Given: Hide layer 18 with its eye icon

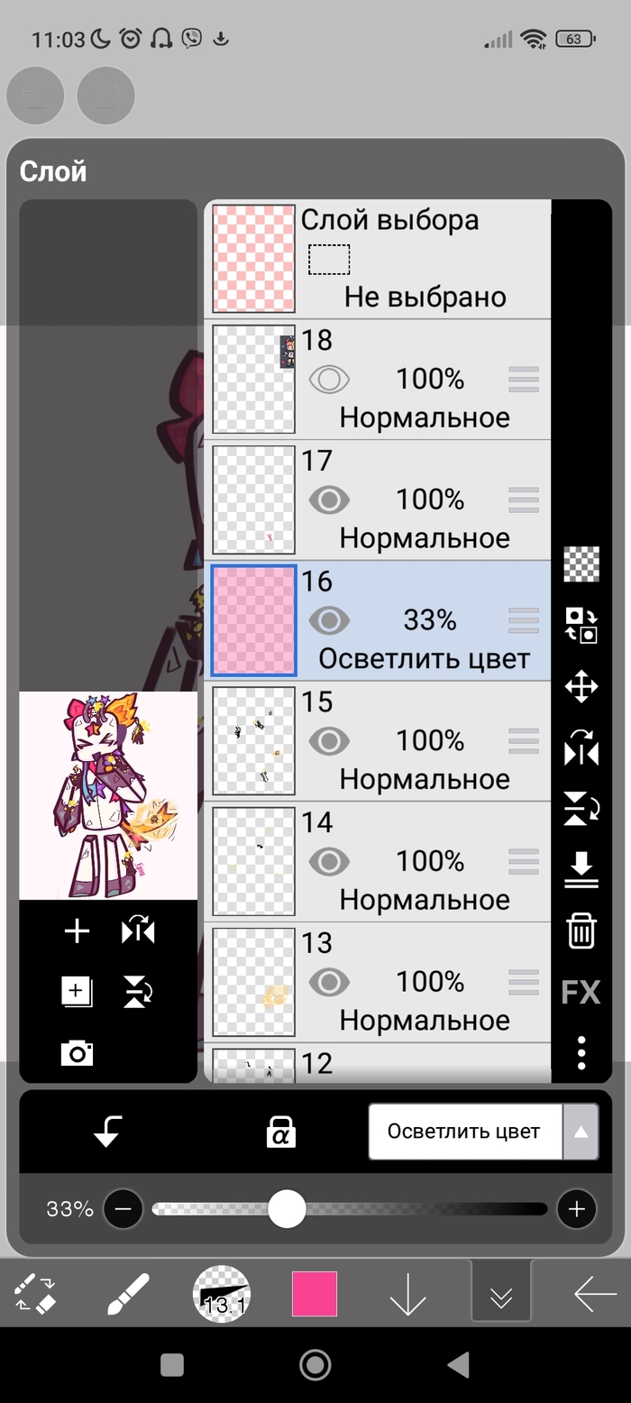Looking at the screenshot, I should click(329, 380).
